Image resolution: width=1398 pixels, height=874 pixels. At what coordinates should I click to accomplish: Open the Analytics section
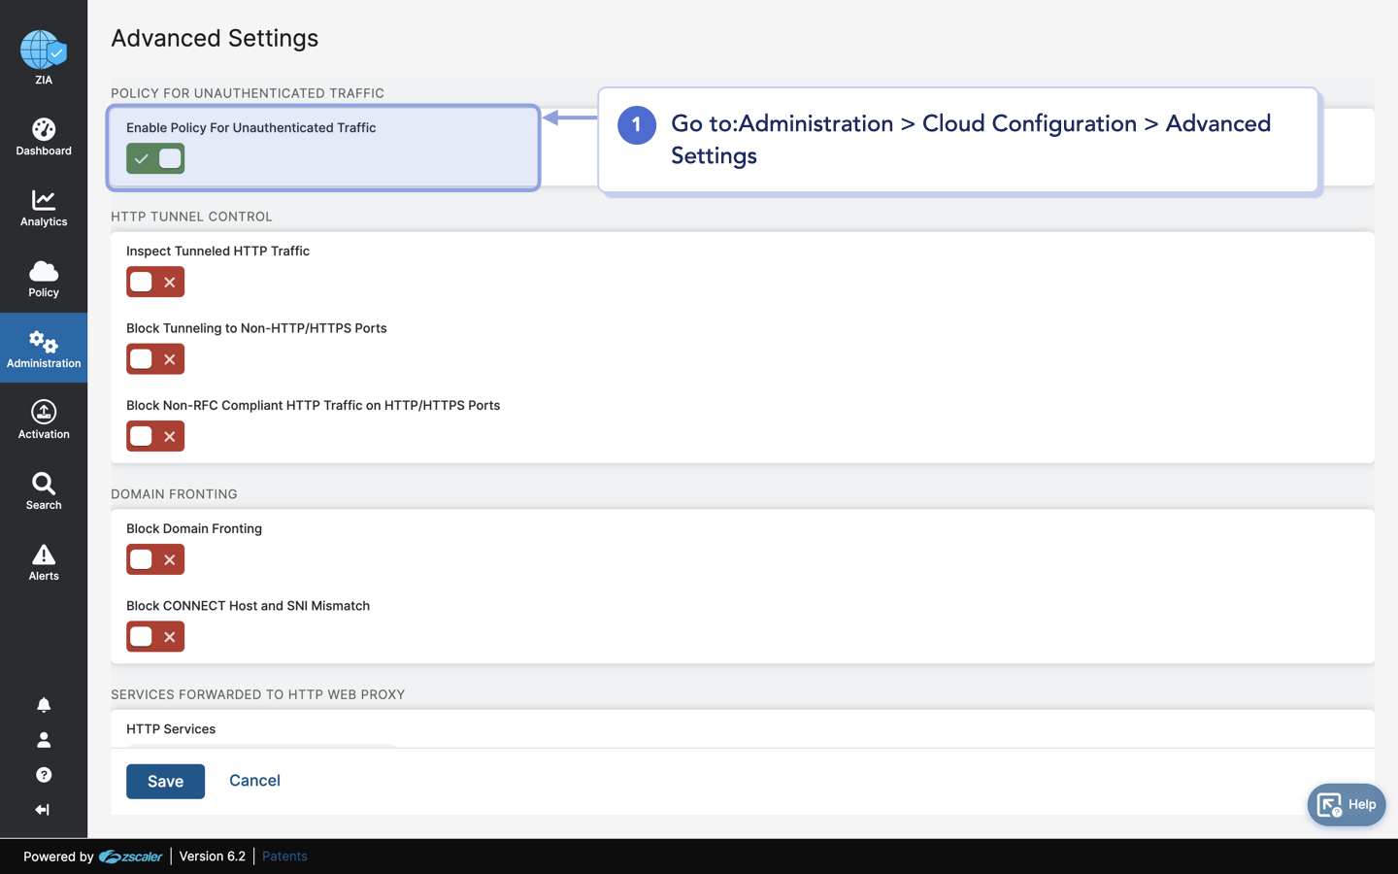(x=43, y=207)
